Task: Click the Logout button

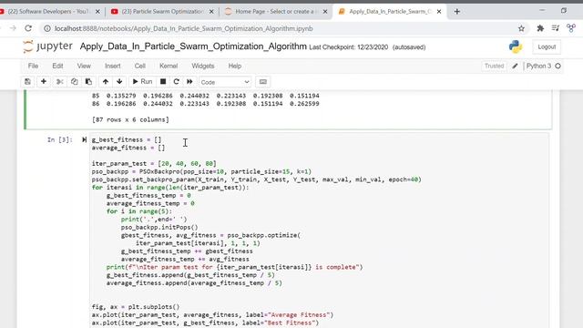Action: [x=547, y=46]
